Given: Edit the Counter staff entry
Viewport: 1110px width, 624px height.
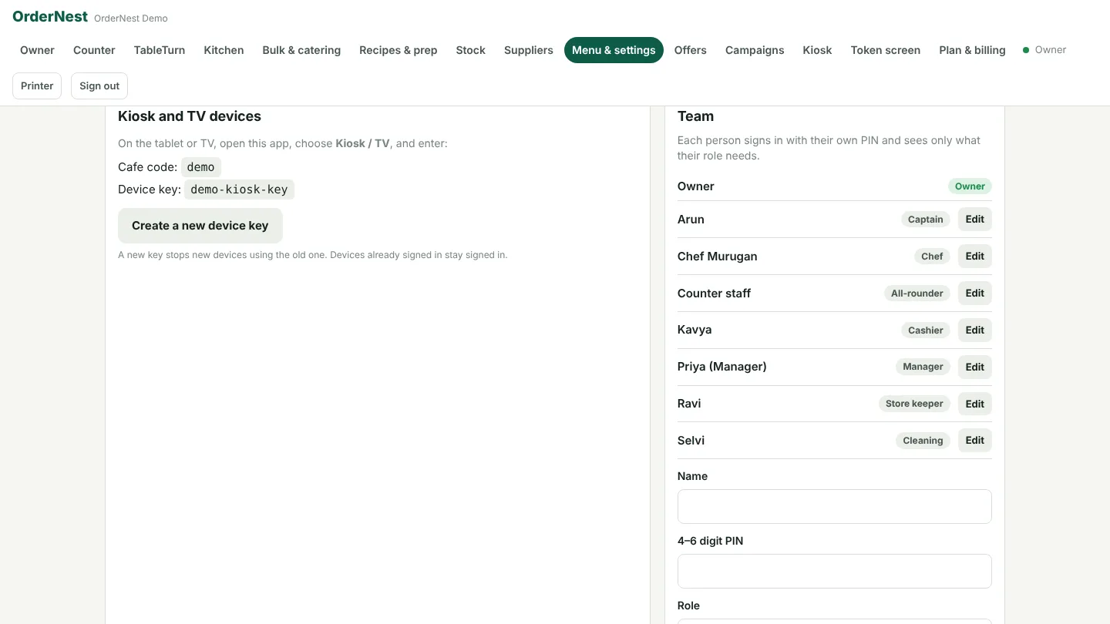Looking at the screenshot, I should point(975,294).
